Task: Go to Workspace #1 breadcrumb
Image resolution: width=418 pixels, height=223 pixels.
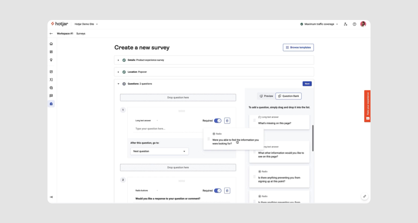Action: 65,34
